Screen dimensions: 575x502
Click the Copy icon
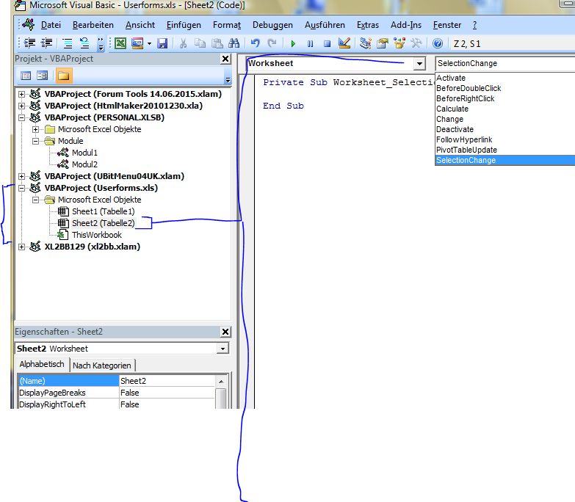tap(200, 43)
